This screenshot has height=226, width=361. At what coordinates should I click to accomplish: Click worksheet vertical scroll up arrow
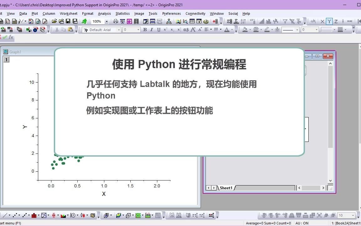tap(330, 63)
